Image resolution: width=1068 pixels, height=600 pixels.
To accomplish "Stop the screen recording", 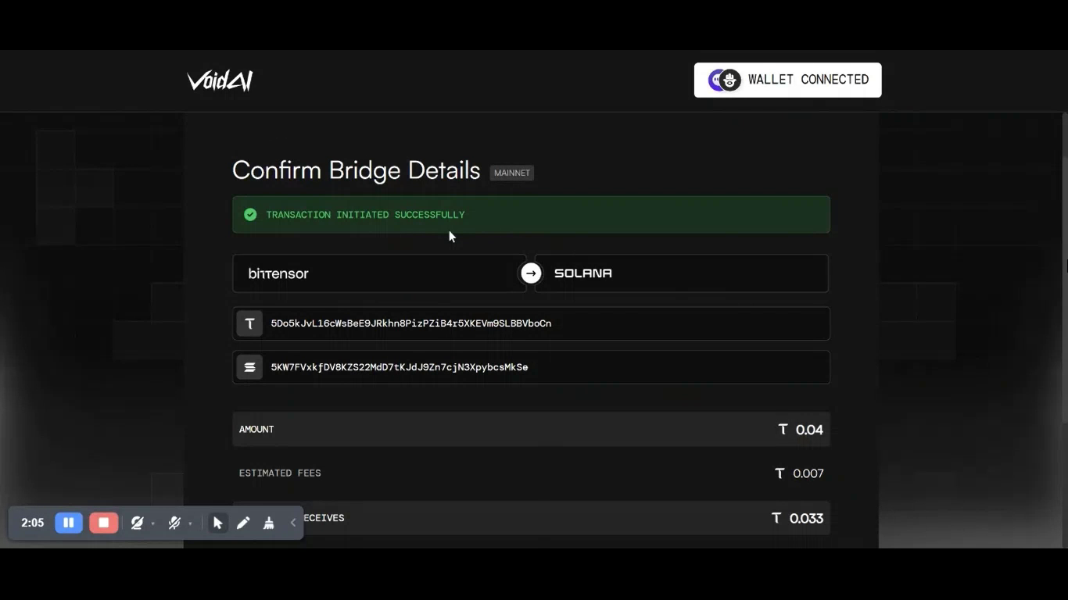I will click(x=103, y=523).
